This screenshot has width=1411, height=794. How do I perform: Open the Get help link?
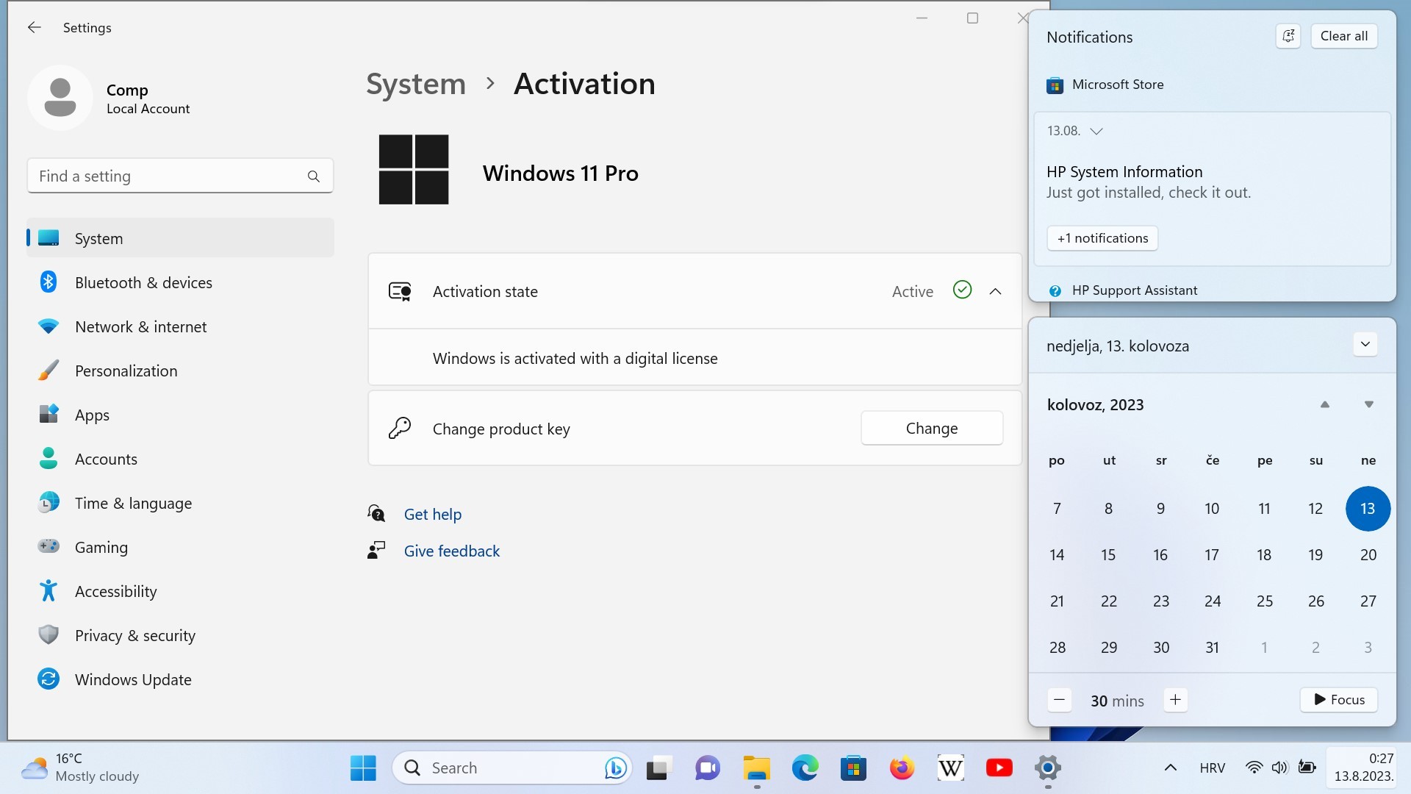tap(433, 515)
